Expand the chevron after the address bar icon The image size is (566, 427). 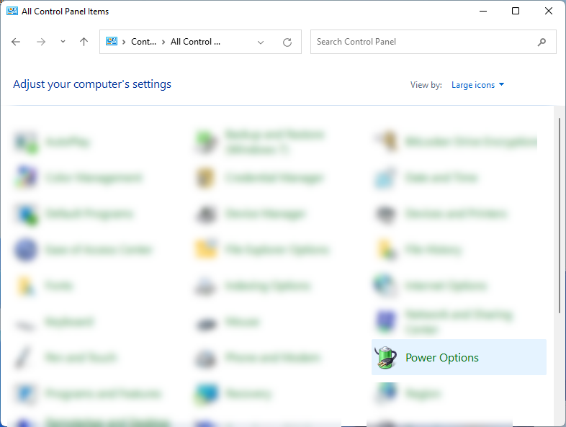pyautogui.click(x=124, y=42)
